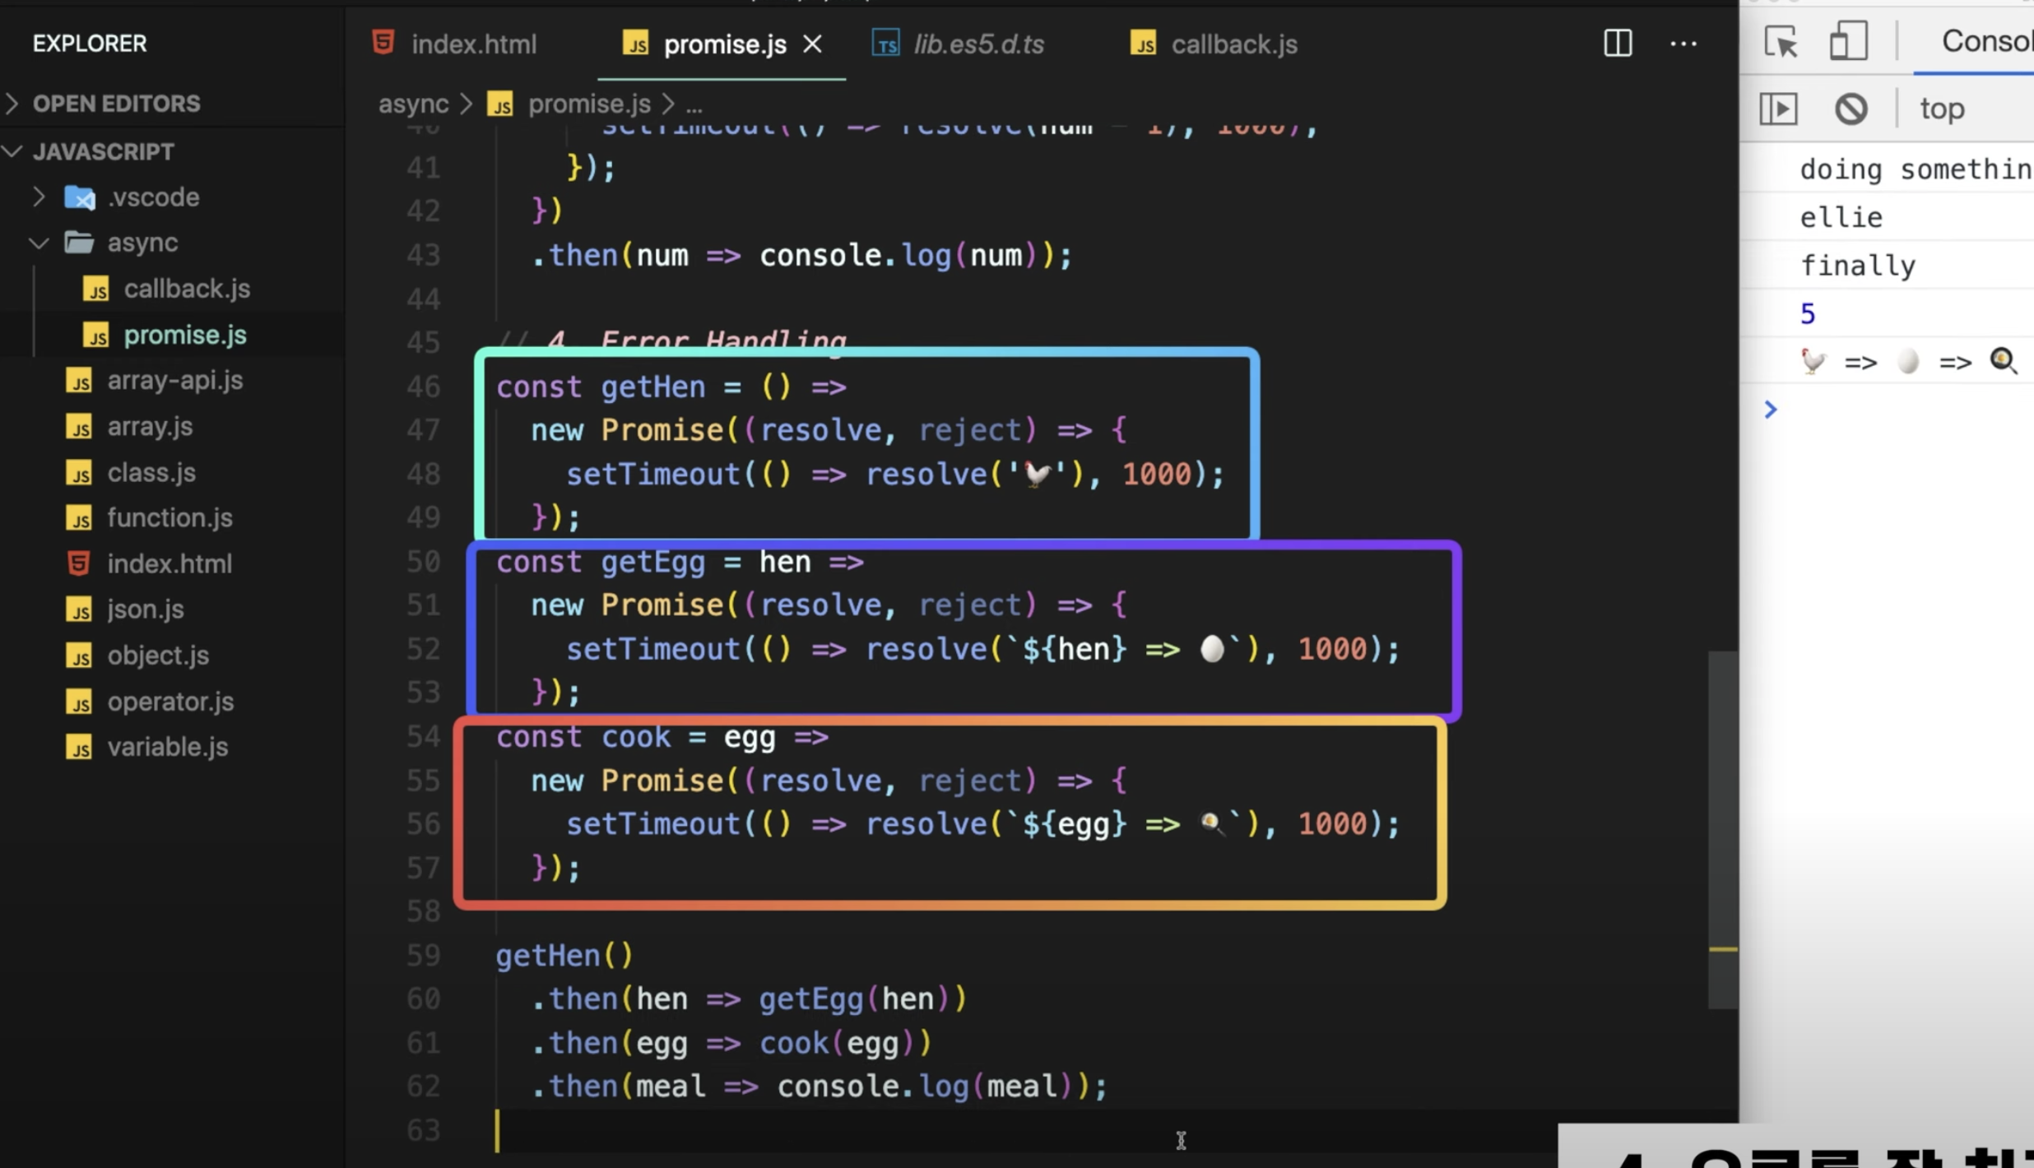This screenshot has width=2034, height=1168.
Task: Collapse the JAVASCRIPT folder section
Action: coord(103,151)
